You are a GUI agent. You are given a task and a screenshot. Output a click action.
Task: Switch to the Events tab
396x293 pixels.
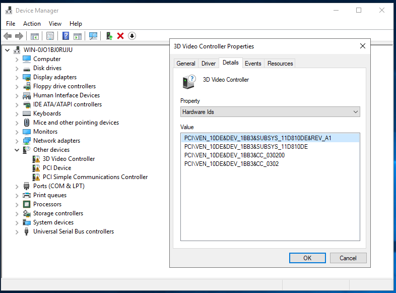pyautogui.click(x=253, y=63)
